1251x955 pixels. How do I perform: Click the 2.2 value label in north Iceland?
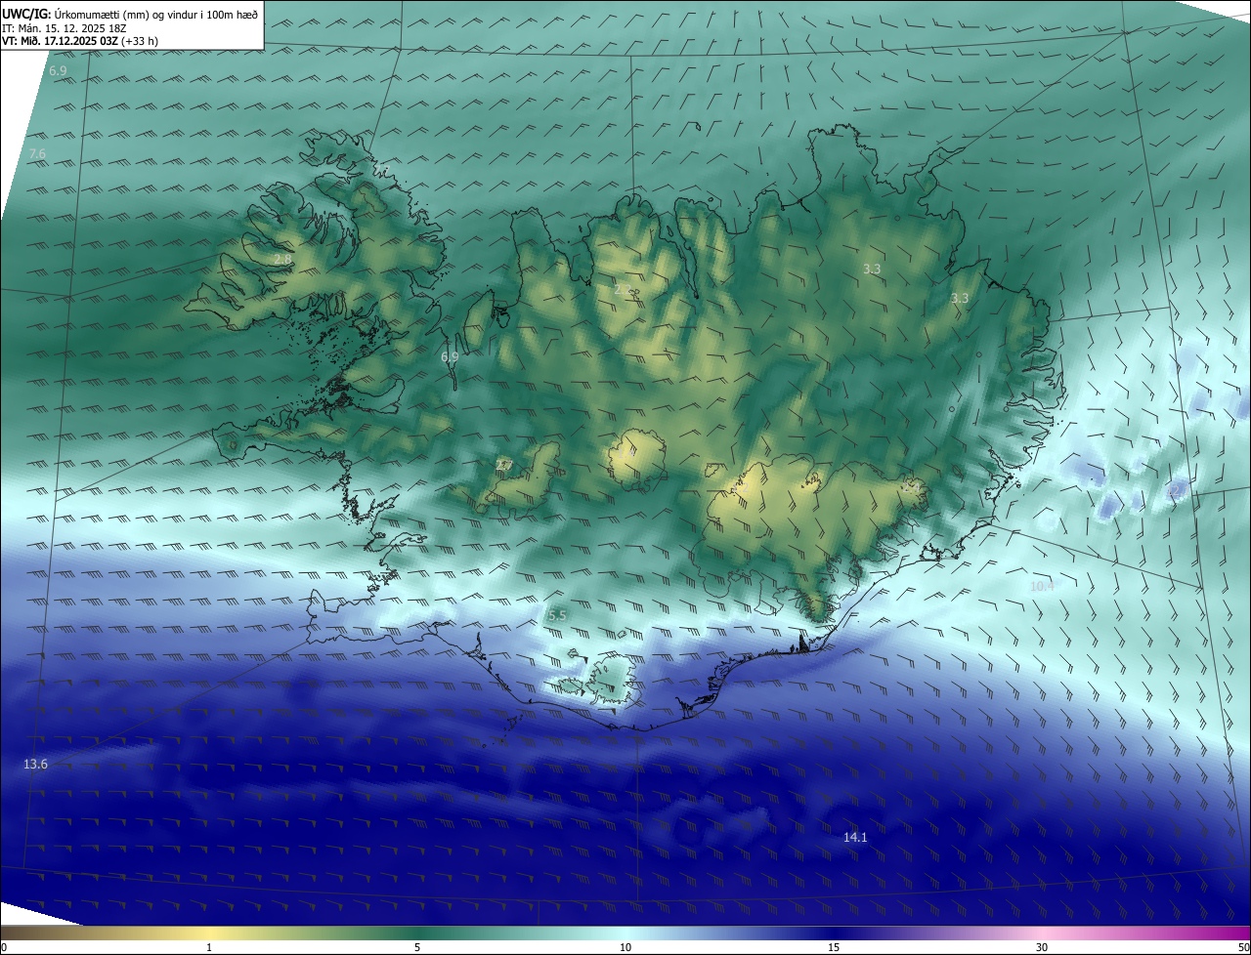coord(623,289)
